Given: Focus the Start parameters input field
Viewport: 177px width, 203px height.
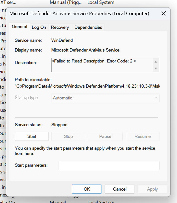Looking at the screenshot, I should tap(109, 165).
